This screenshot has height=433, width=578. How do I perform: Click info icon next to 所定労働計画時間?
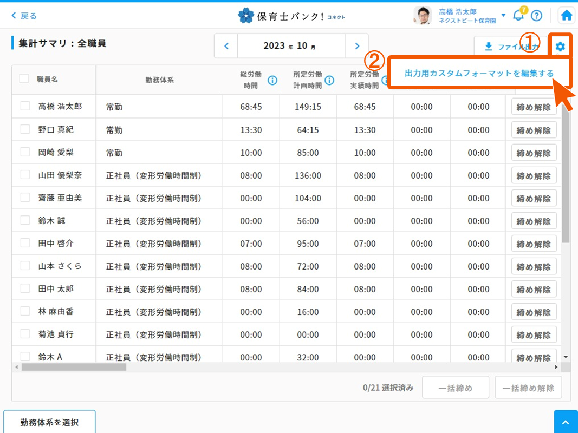(329, 80)
